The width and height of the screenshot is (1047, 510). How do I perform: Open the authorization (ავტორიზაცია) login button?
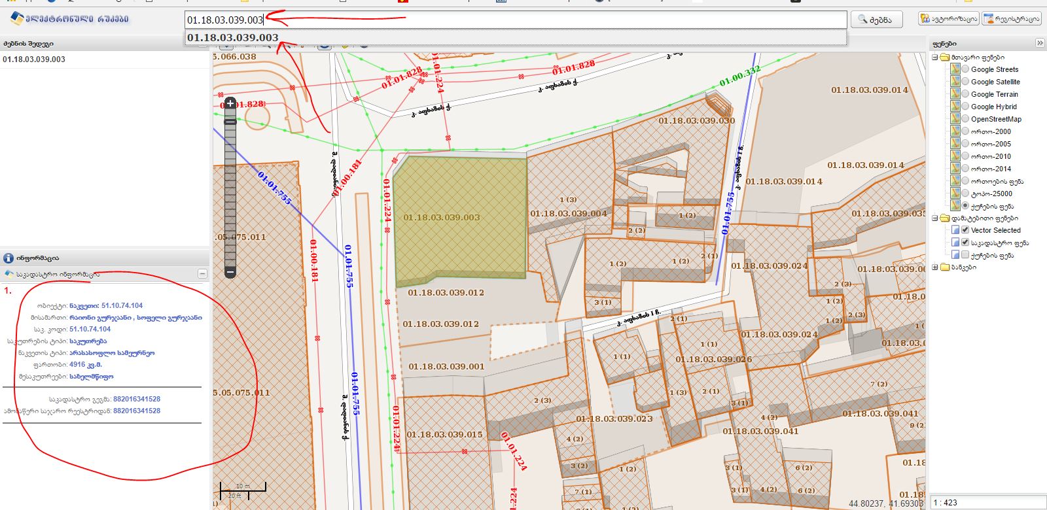click(x=948, y=19)
